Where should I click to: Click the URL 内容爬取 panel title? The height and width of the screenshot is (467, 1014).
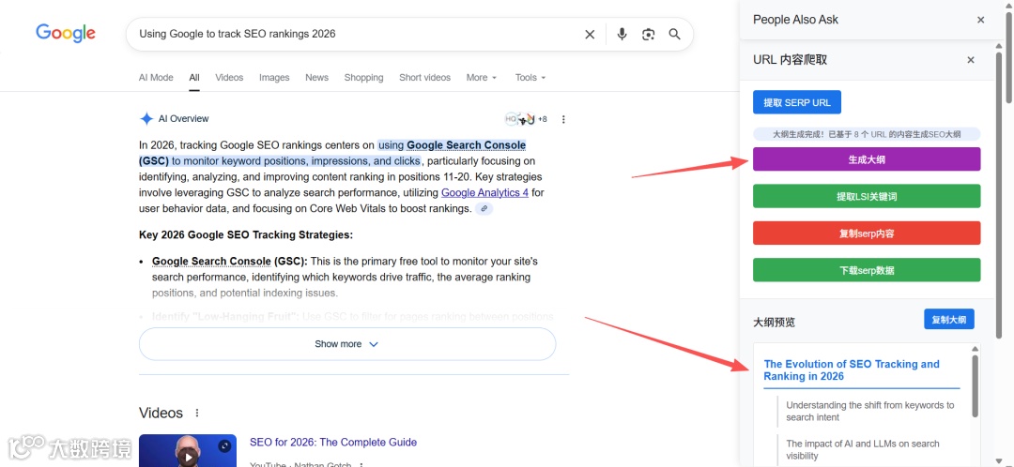pos(791,60)
